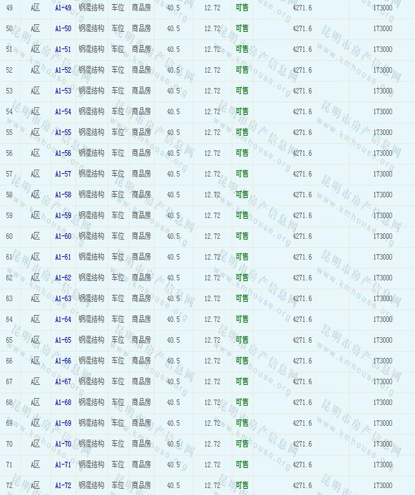Open the A1-58 parking space link

tap(63, 195)
